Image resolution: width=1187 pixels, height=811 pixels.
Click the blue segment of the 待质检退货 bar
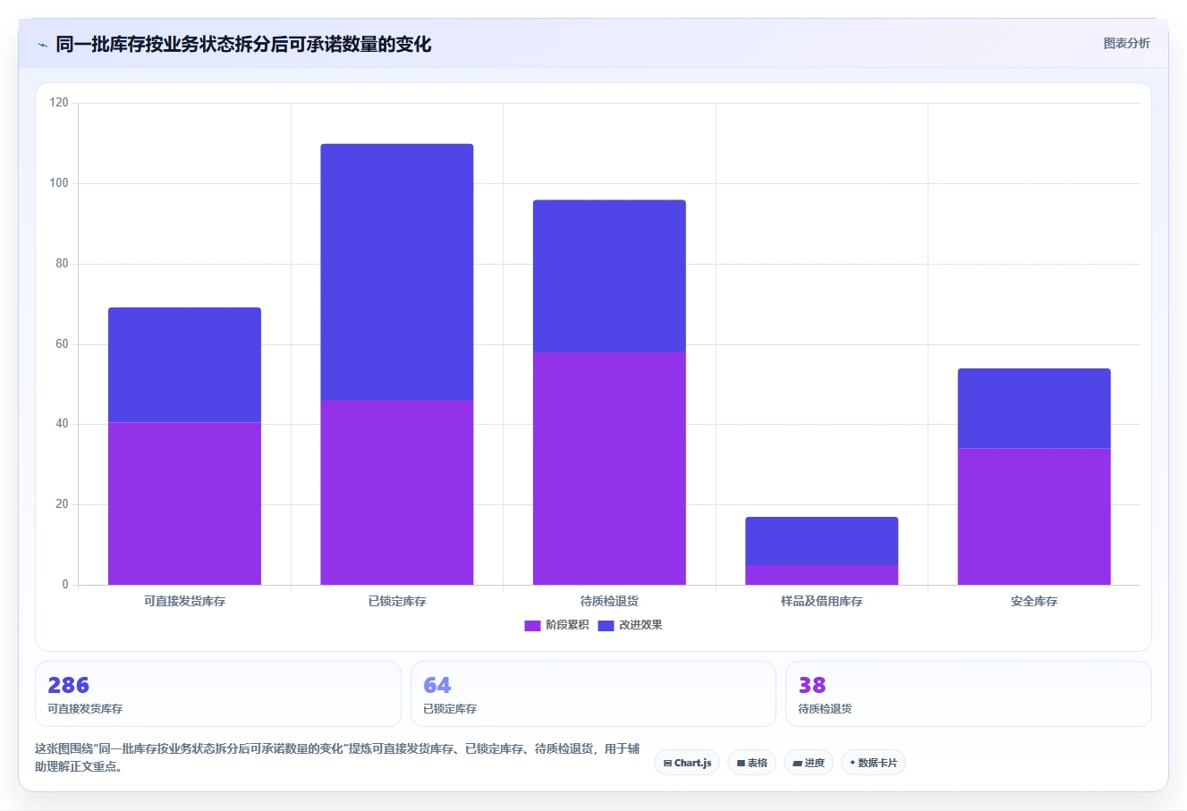click(609, 276)
